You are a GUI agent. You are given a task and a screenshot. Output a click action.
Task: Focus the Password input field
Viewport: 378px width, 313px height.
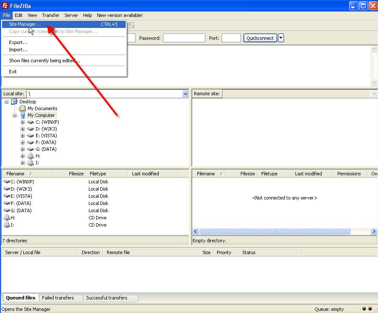(184, 38)
